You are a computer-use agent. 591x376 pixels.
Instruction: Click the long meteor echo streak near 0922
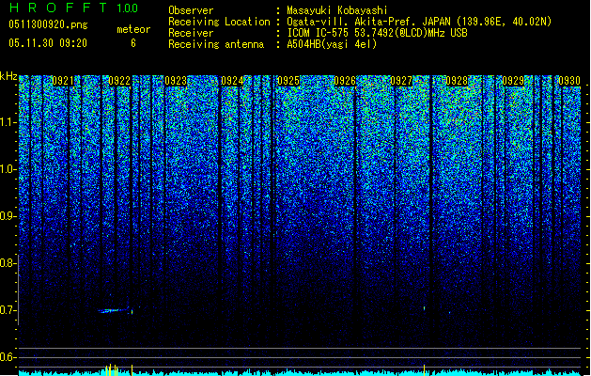tap(115, 311)
